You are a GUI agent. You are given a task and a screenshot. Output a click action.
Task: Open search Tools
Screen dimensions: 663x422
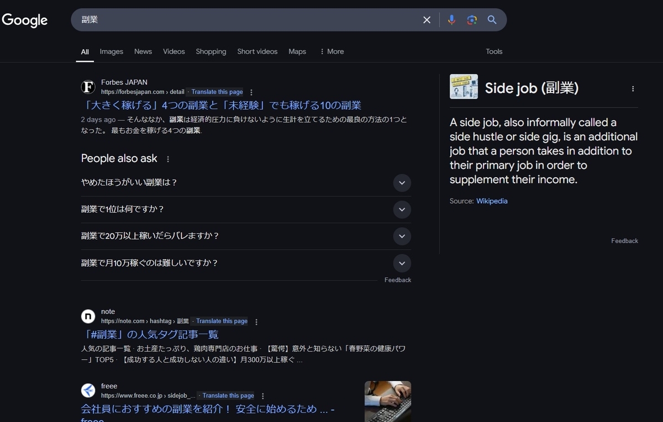494,51
